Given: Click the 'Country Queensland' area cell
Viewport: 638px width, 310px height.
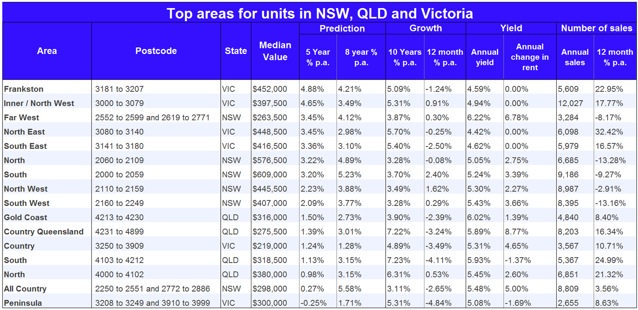Looking at the screenshot, I should click(44, 232).
